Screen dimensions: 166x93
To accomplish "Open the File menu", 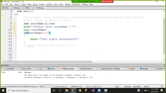I will click(x=2, y=4).
